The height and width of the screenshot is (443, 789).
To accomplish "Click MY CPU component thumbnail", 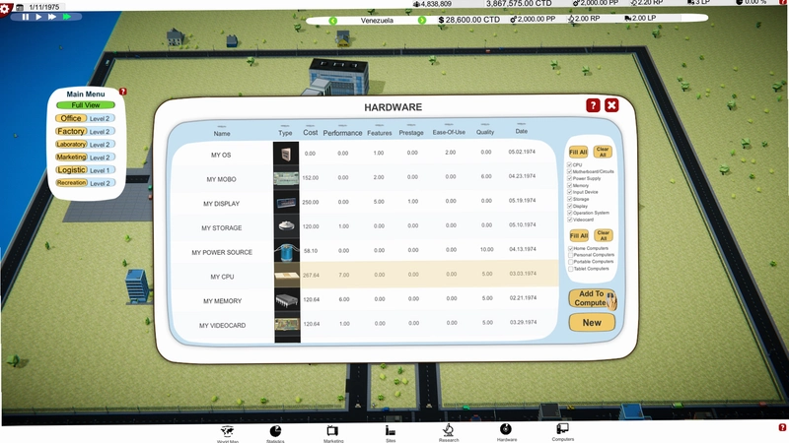I will click(x=287, y=276).
